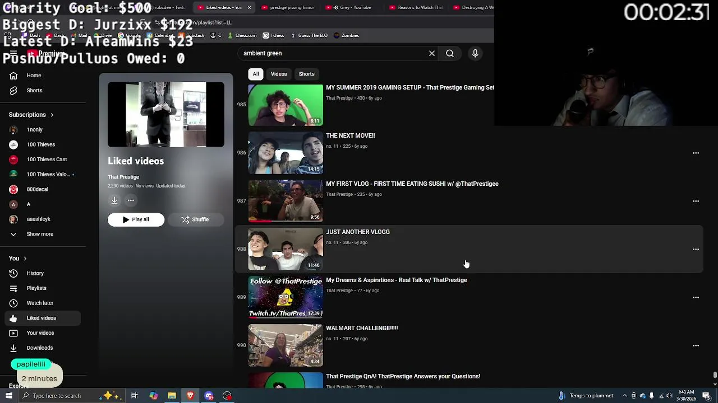The image size is (718, 403).
Task: Open Guess The ELO bookmark
Action: [x=308, y=35]
